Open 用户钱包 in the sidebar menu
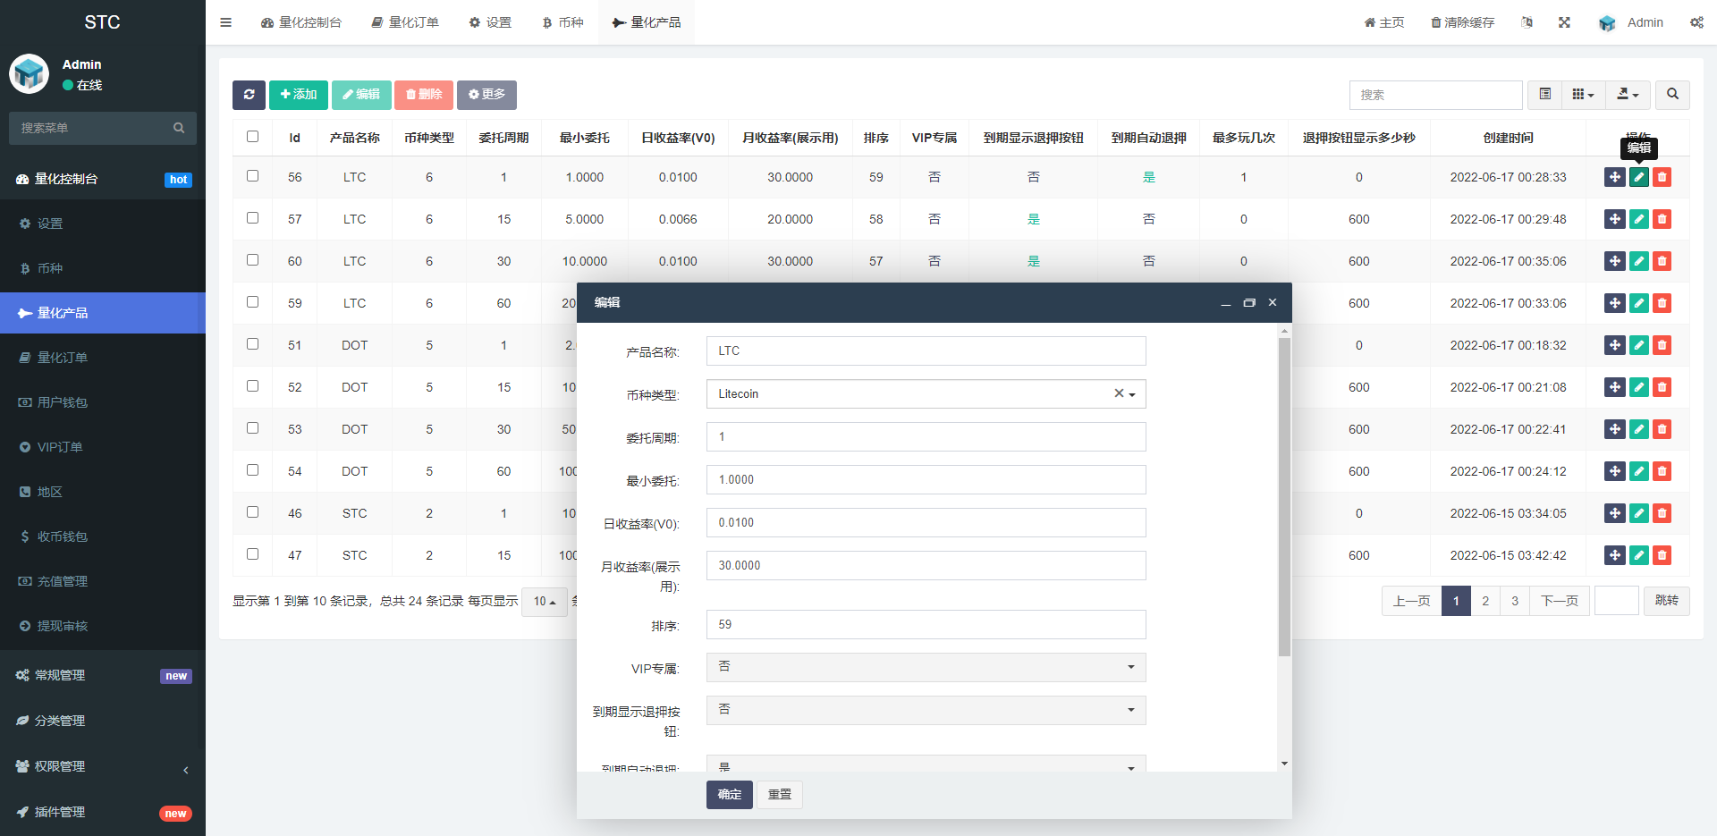The width and height of the screenshot is (1717, 836). tap(63, 402)
